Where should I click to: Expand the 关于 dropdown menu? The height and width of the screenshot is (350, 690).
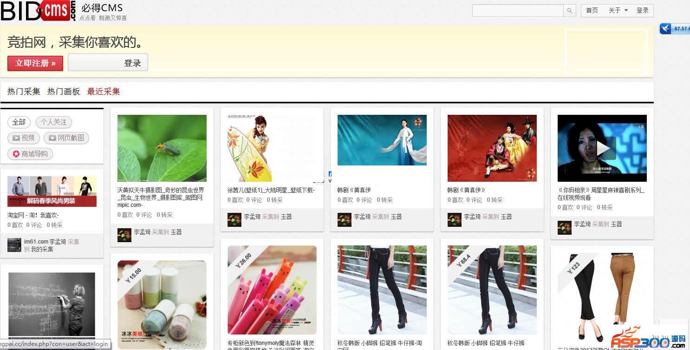(618, 10)
